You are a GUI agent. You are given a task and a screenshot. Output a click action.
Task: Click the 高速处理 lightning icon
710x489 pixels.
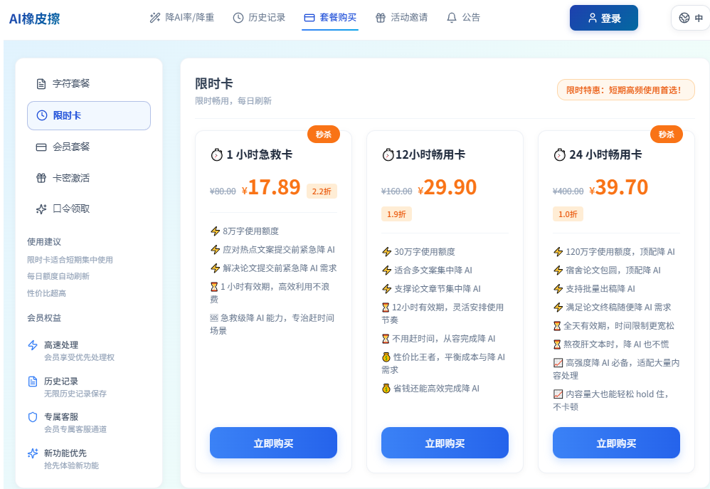tap(33, 345)
